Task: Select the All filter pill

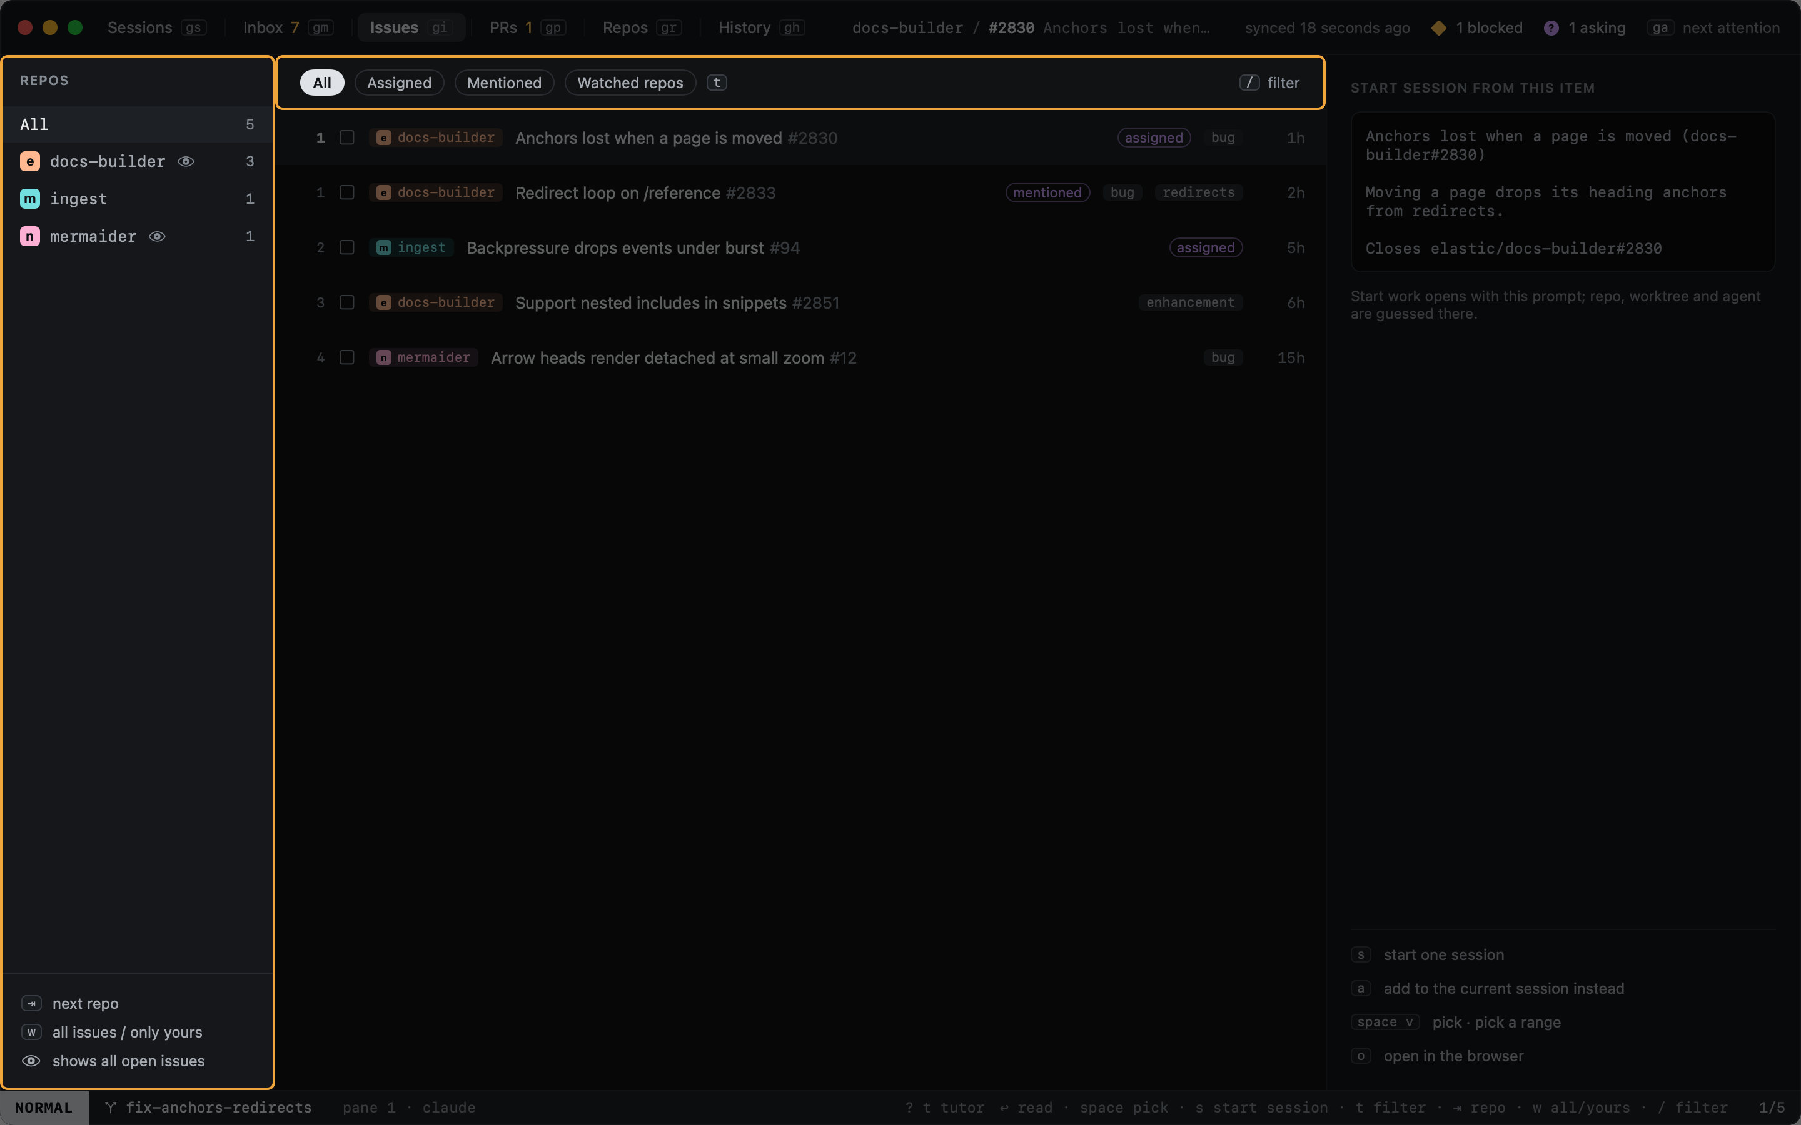Action: coord(321,82)
